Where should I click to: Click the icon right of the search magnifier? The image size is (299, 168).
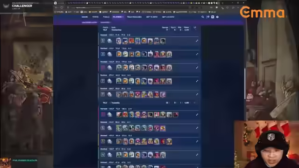pos(208,17)
